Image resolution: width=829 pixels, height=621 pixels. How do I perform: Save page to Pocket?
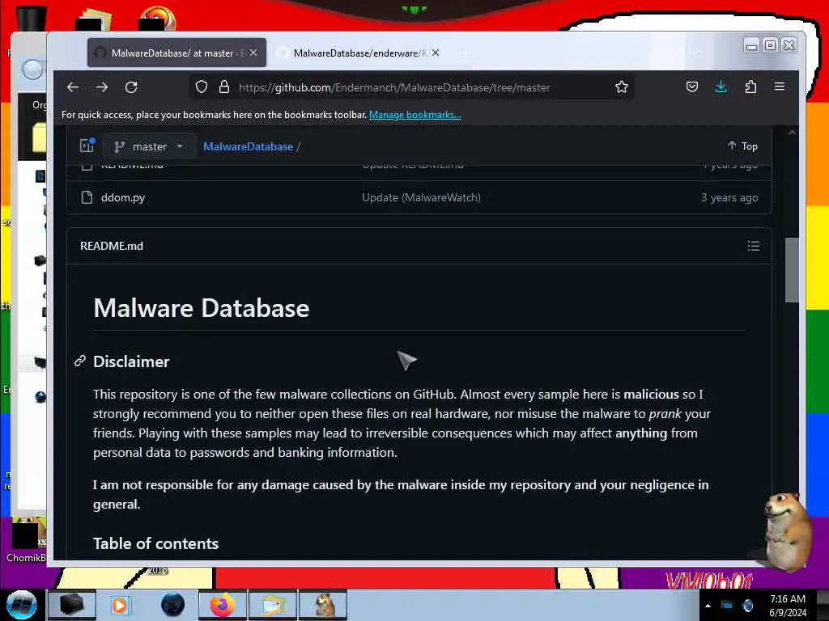tap(691, 87)
